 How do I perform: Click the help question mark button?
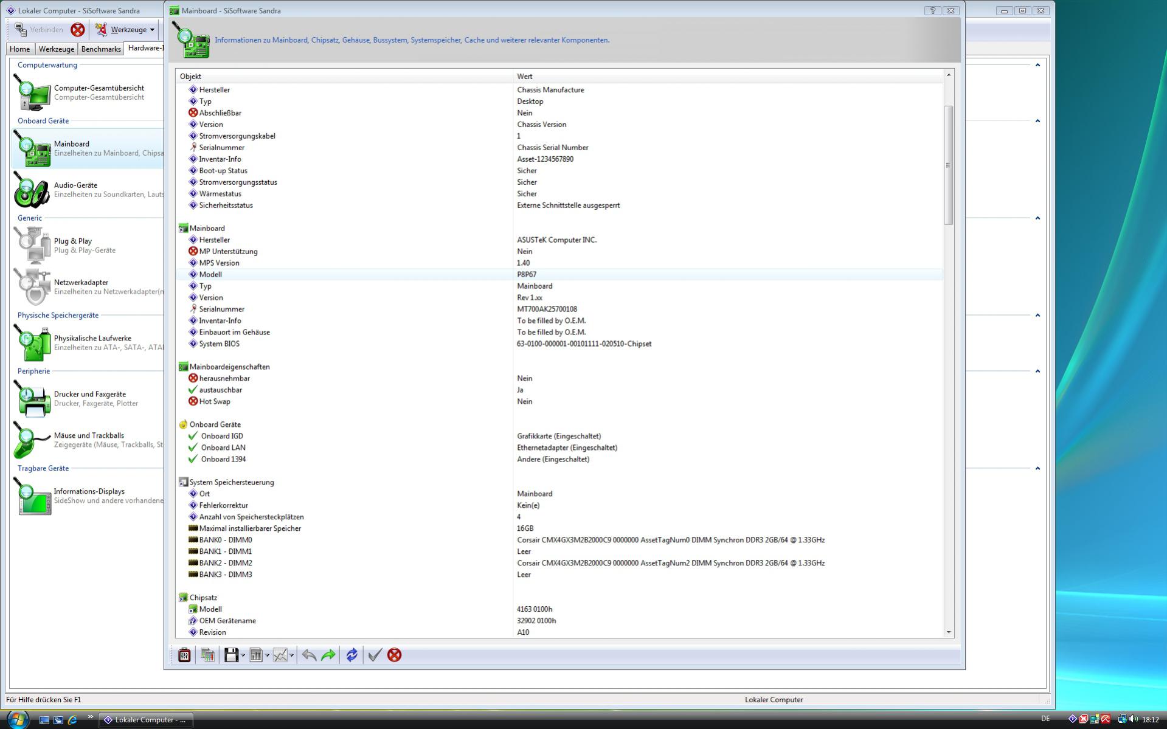933,10
